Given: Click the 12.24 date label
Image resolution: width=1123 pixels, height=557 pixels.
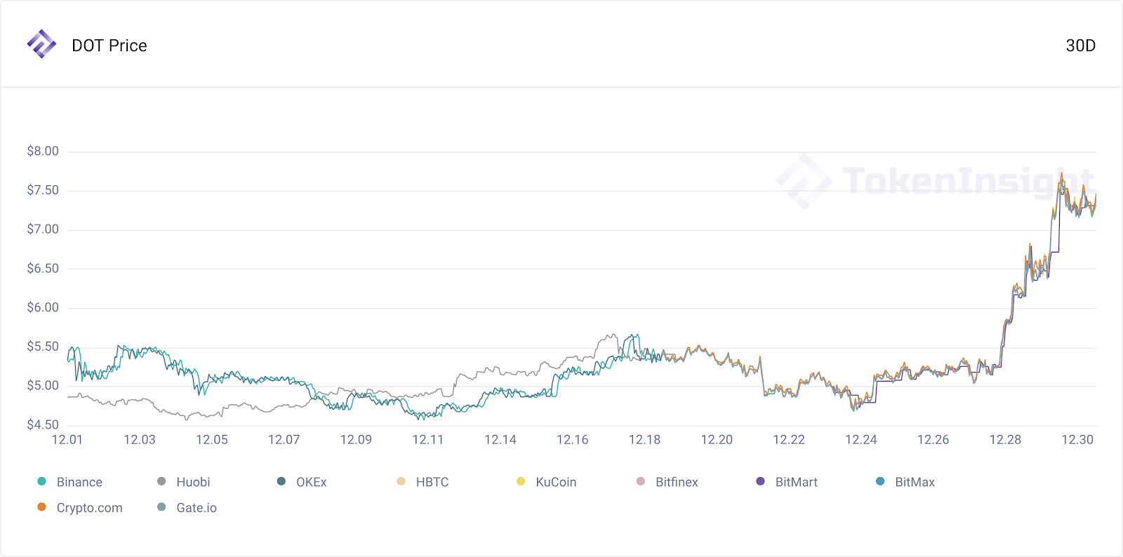Looking at the screenshot, I should tap(861, 440).
